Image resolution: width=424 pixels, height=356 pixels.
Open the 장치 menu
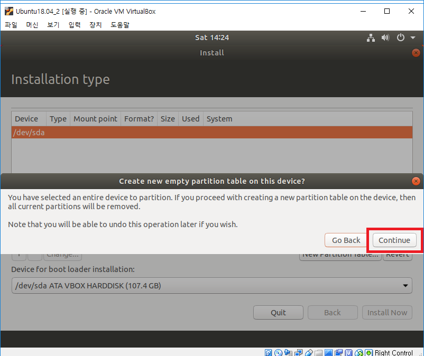96,25
